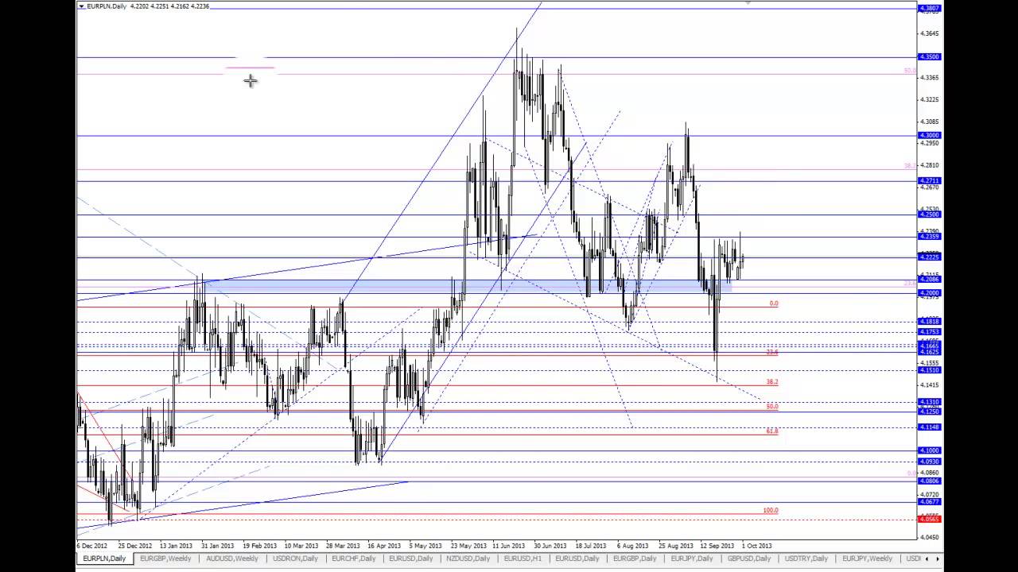The image size is (1018, 572).
Task: Click the 11 Jun 2013 date label
Action: (x=509, y=546)
